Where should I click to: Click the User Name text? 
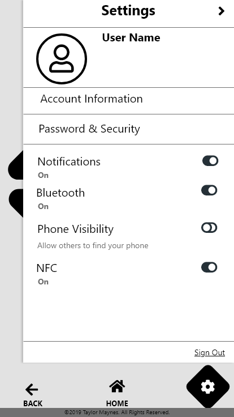[131, 38]
